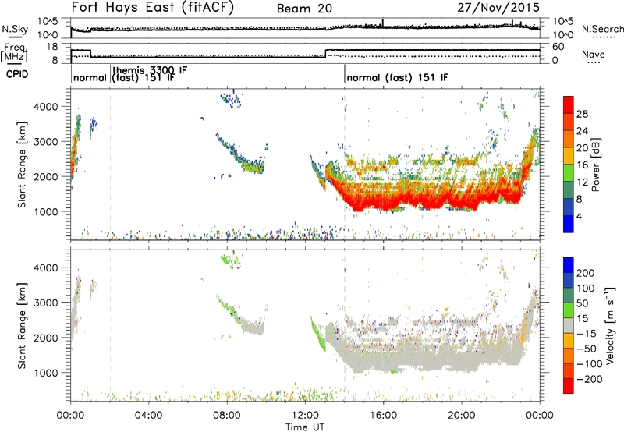The image size is (624, 432).
Task: Click the red segment above 28 dB
Action: point(569,104)
